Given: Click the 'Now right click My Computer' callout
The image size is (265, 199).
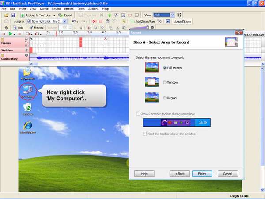Looking at the screenshot, I should [74, 96].
